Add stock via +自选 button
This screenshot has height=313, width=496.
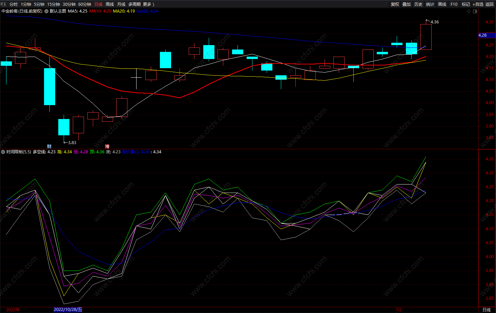(478, 4)
